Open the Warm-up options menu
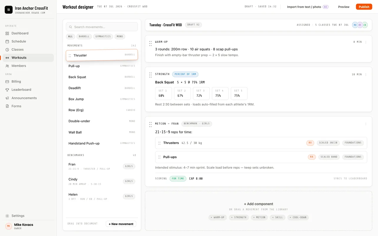Viewport: 378px width, 236px height. pyautogui.click(x=366, y=42)
